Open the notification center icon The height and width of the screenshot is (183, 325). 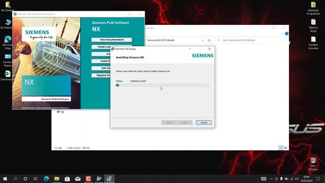(318, 178)
